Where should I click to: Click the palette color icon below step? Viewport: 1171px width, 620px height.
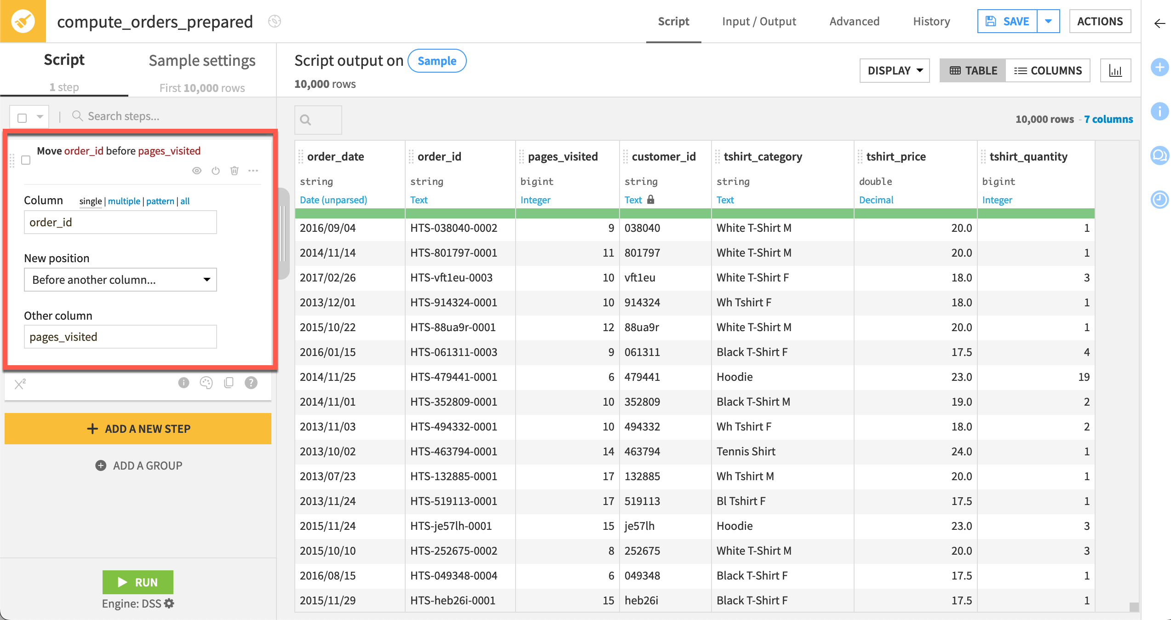click(206, 383)
